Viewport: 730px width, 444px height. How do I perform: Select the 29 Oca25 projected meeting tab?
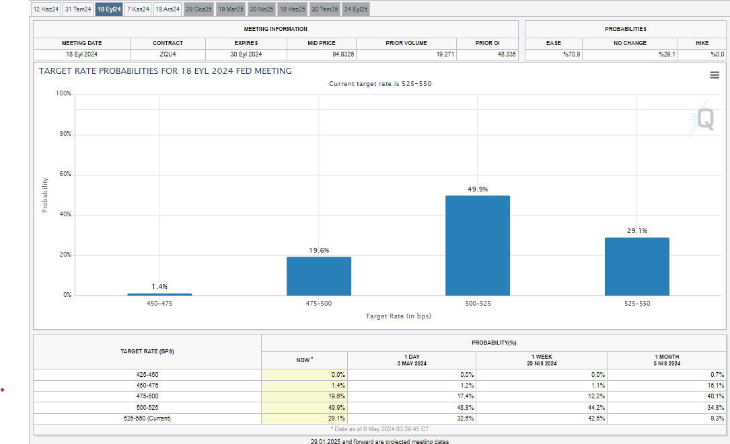click(x=198, y=9)
